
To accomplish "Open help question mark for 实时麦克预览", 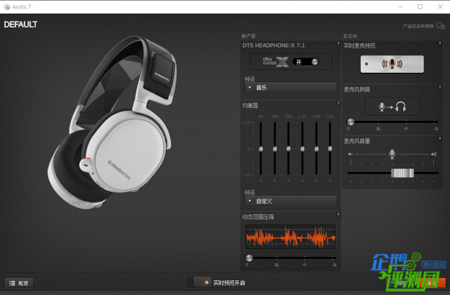I will tap(439, 44).
